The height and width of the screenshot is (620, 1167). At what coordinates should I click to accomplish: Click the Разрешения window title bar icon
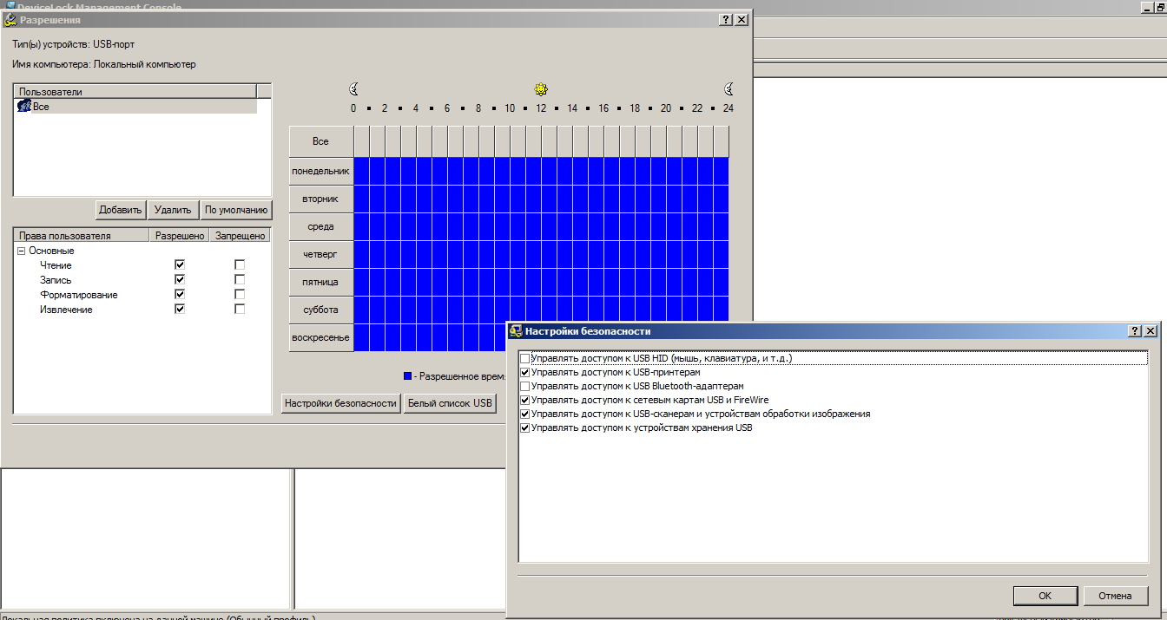coord(10,19)
